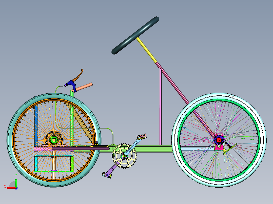Select the salmon handlebar grip
This screenshot has height=204, width=273.
[84, 87]
